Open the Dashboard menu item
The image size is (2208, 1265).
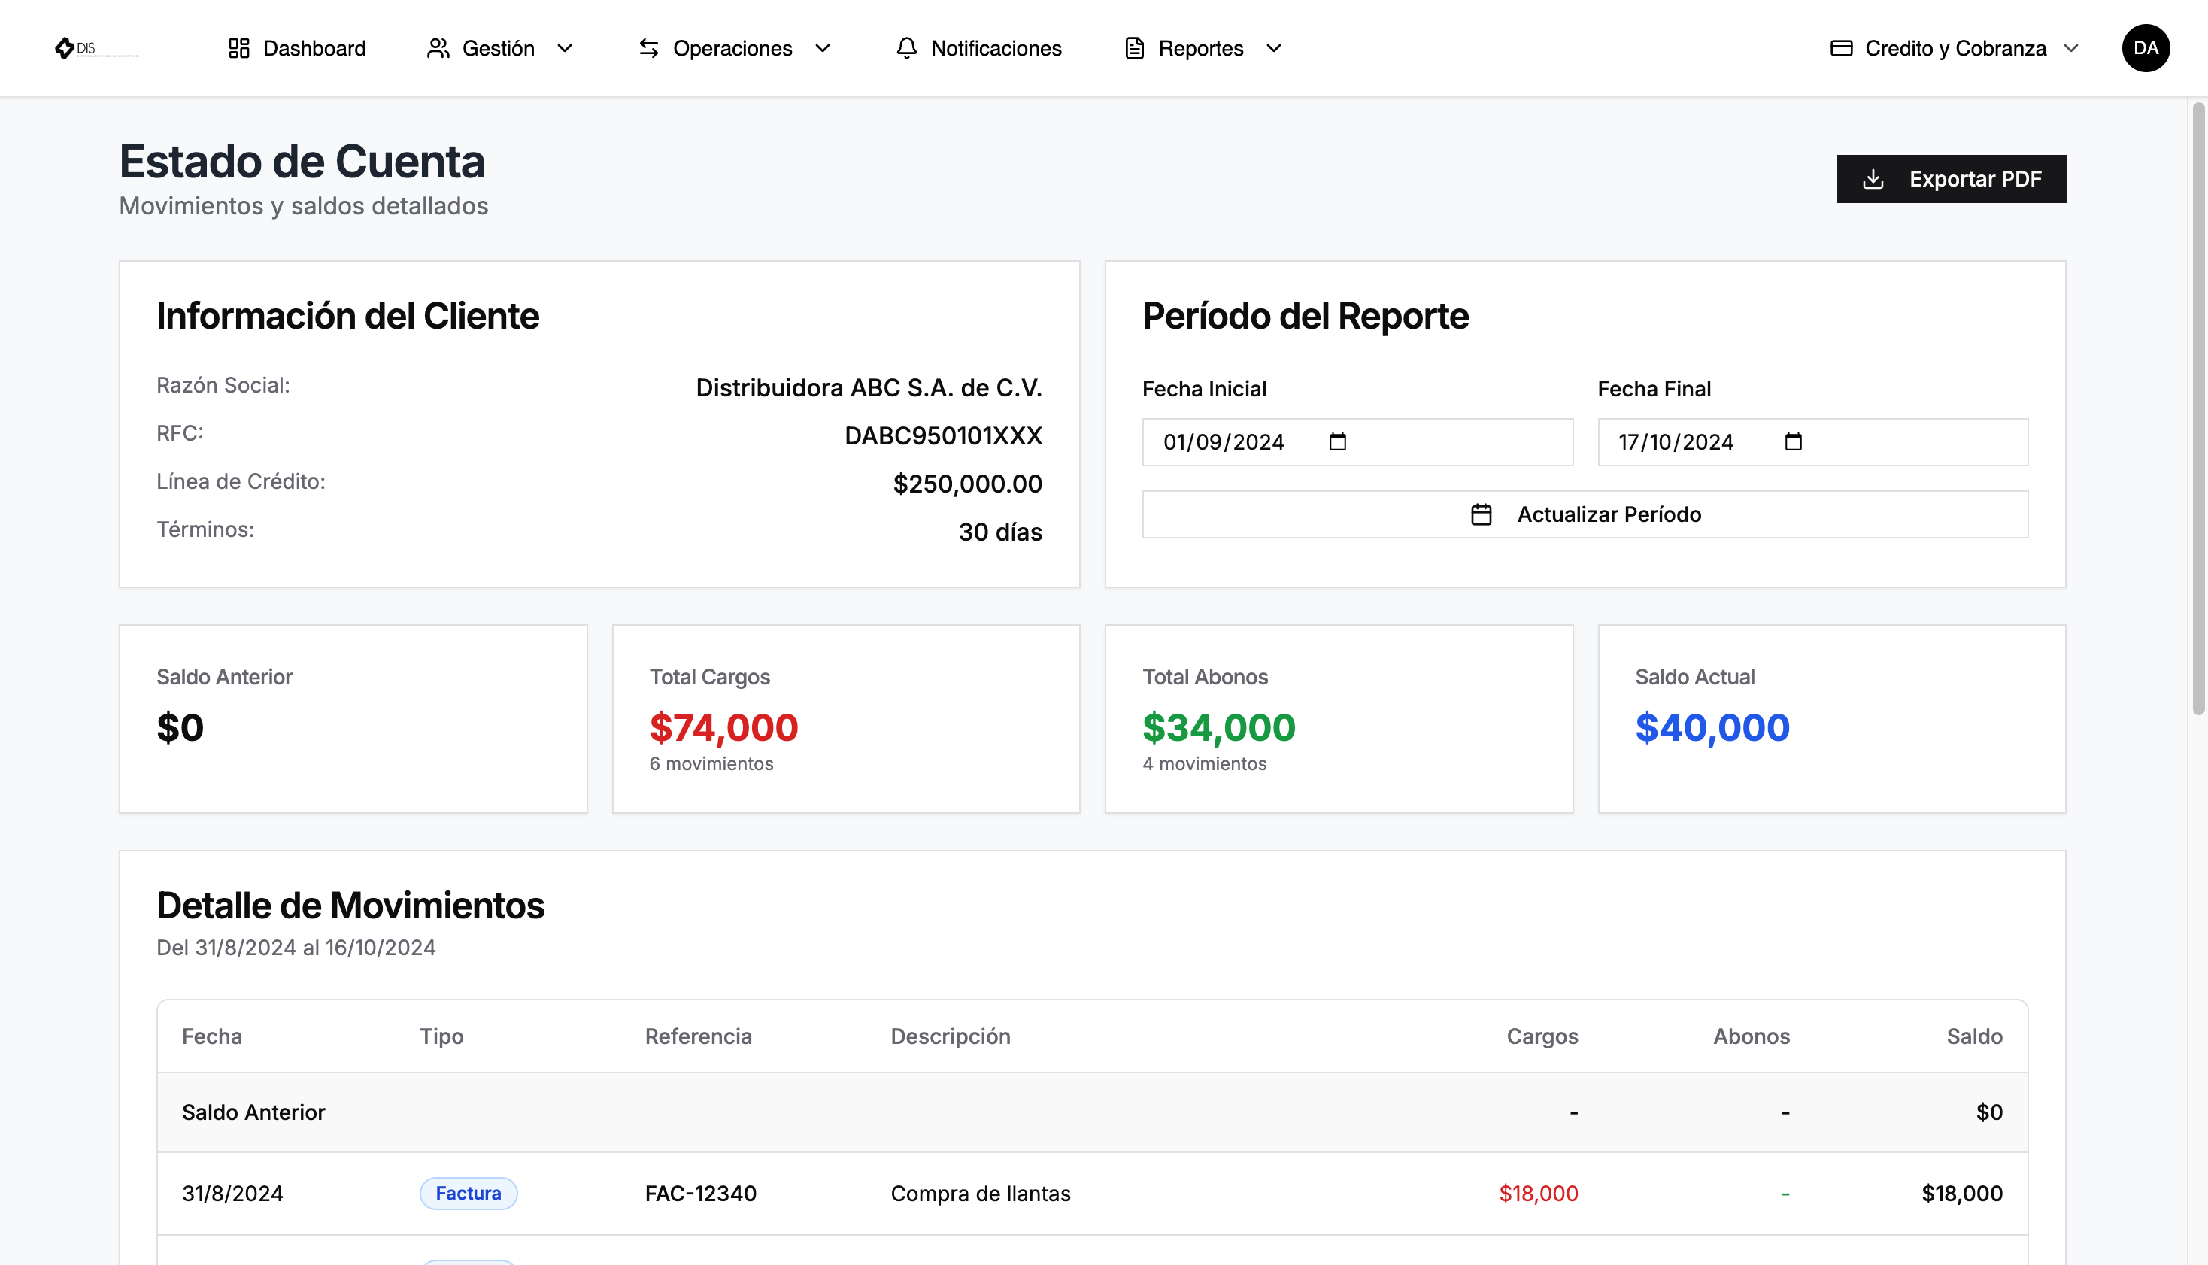[297, 48]
